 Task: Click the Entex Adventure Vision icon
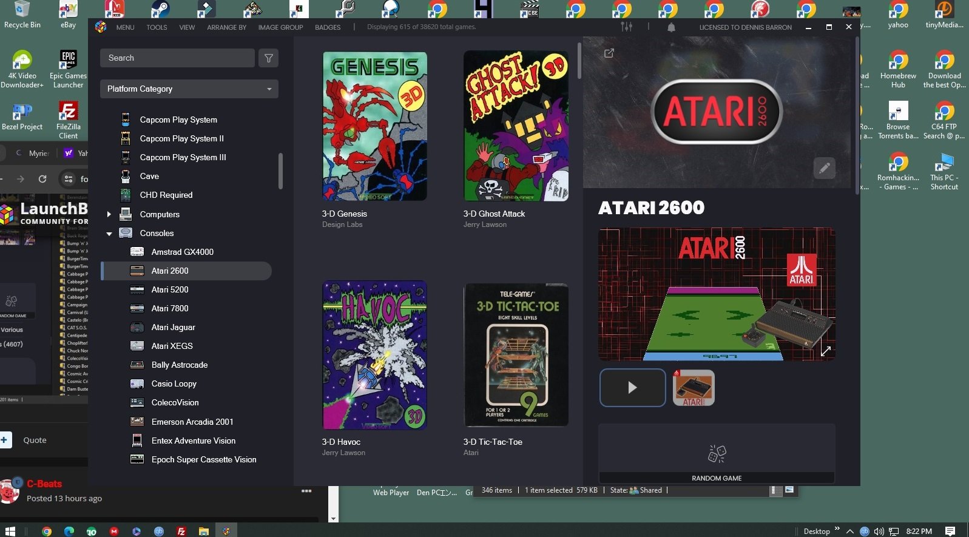pos(137,441)
